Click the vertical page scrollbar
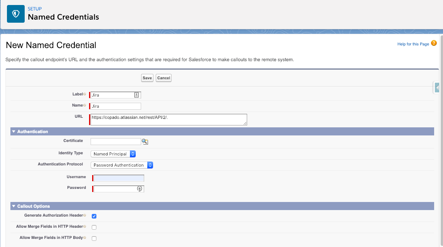 [x=441, y=141]
